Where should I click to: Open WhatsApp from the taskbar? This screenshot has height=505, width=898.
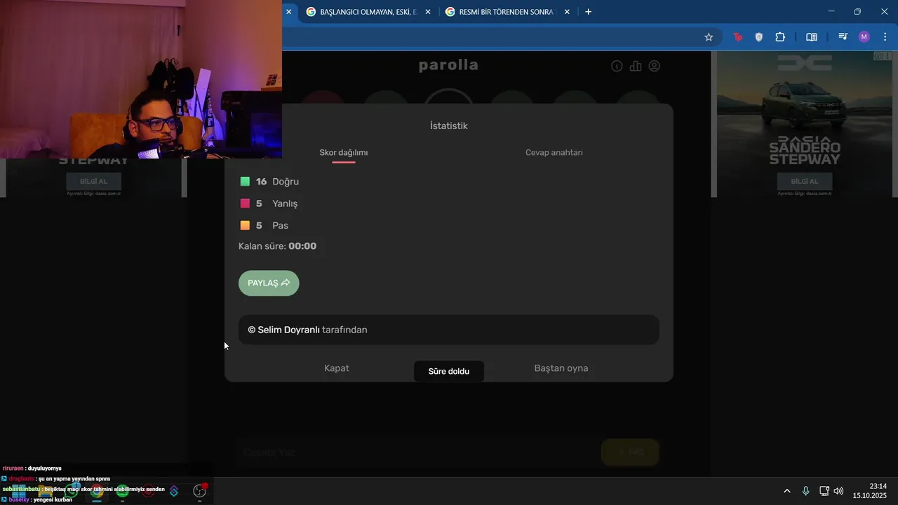[x=71, y=492]
